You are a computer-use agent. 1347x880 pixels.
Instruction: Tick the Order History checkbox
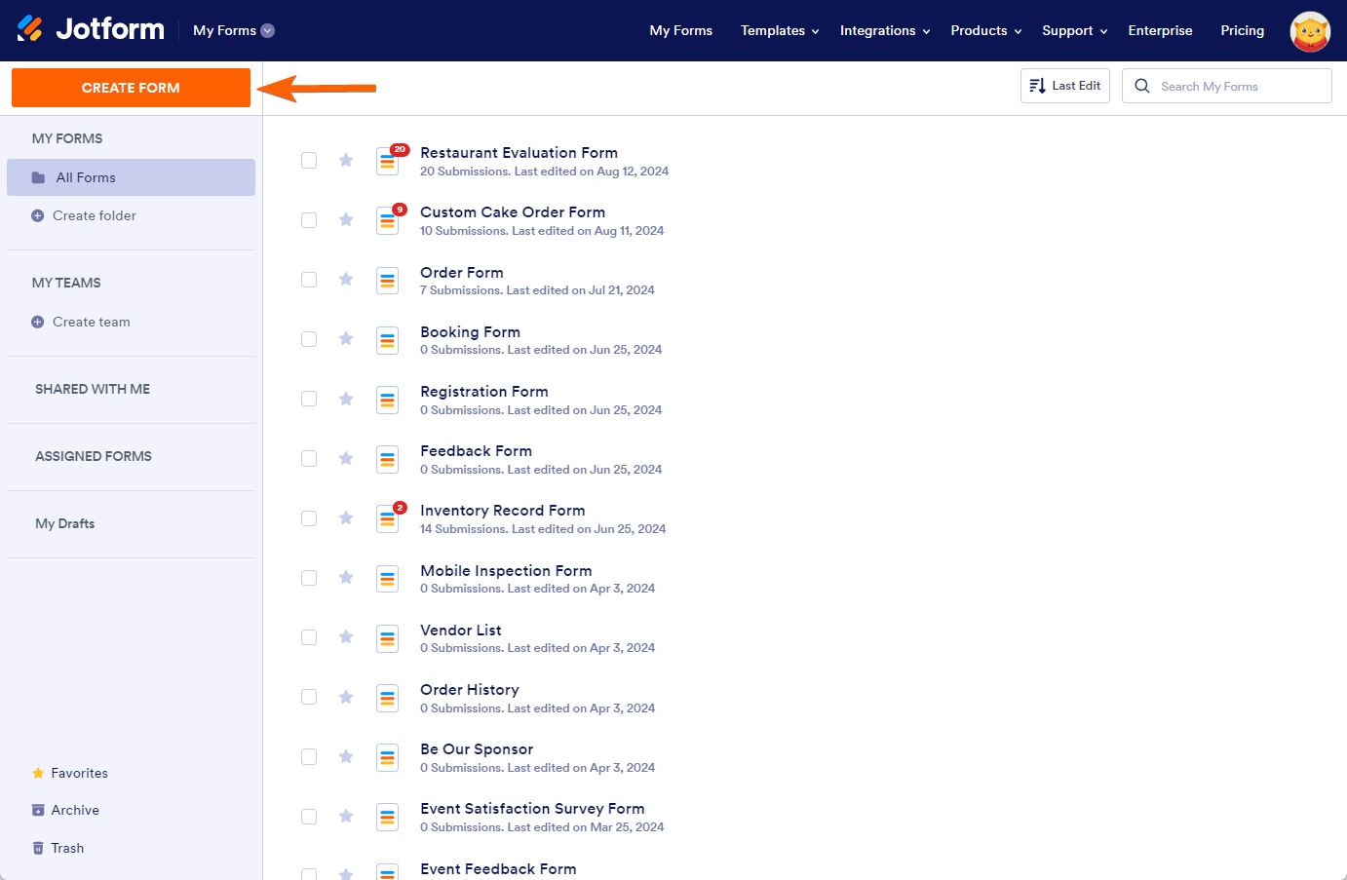click(x=309, y=697)
